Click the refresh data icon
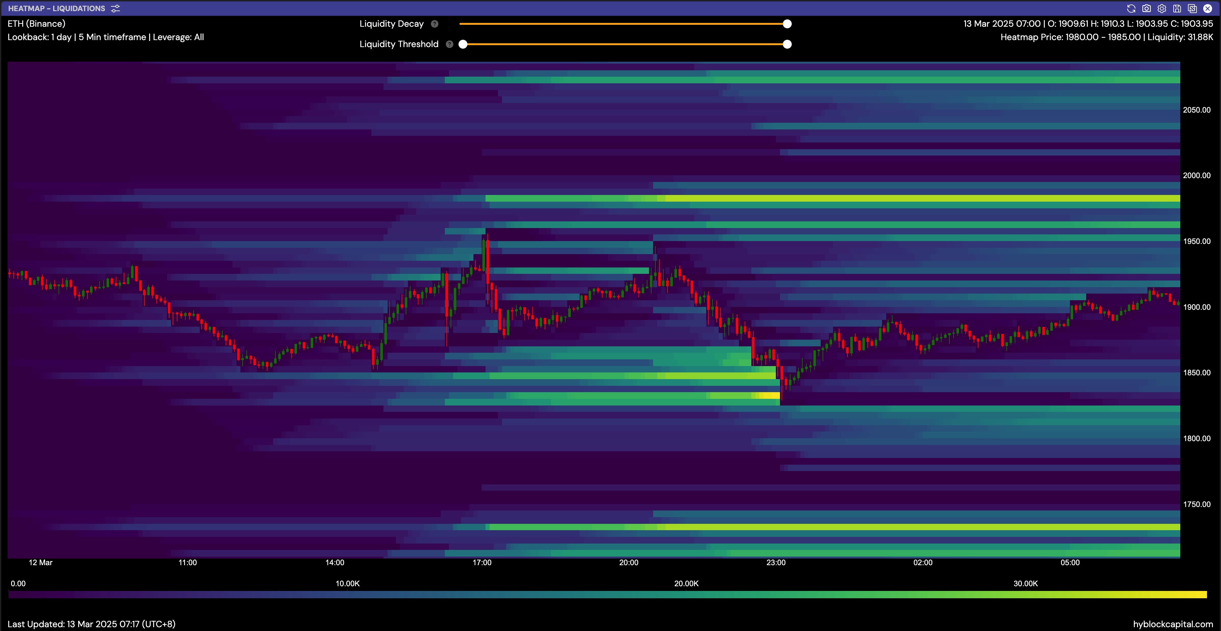This screenshot has width=1221, height=631. click(x=1131, y=9)
